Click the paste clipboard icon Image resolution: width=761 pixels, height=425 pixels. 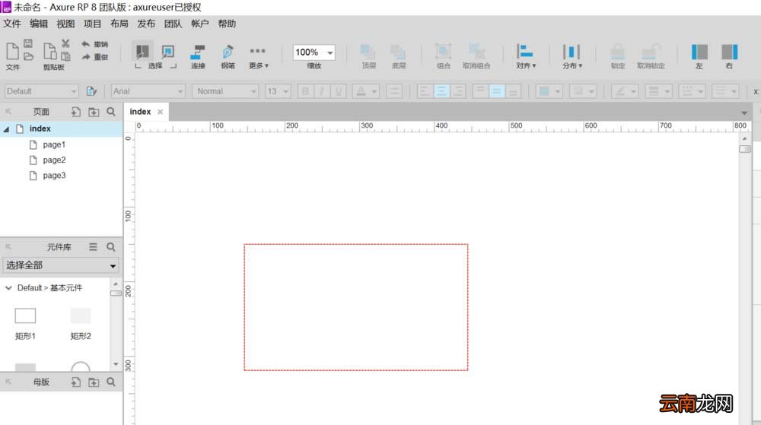[49, 51]
